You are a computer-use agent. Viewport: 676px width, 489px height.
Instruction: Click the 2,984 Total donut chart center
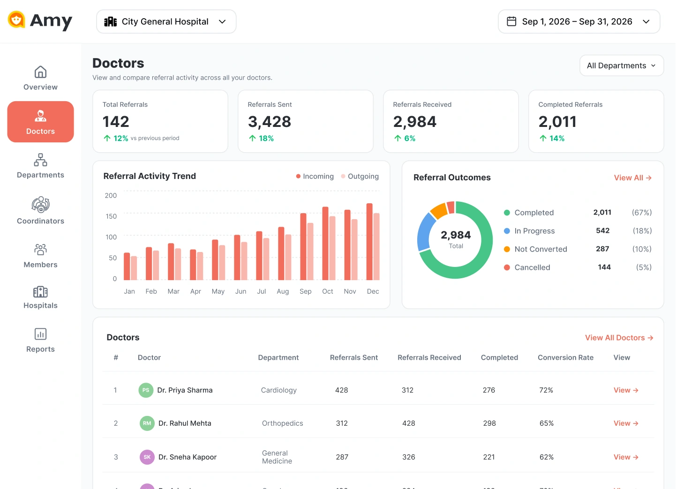(456, 239)
